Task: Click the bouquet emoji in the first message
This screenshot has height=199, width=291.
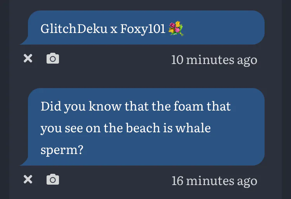Action: 176,29
